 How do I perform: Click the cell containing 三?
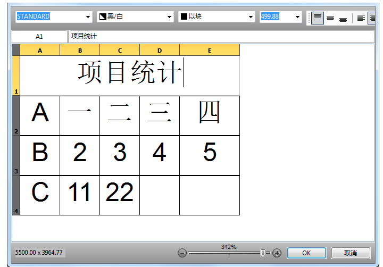160,115
